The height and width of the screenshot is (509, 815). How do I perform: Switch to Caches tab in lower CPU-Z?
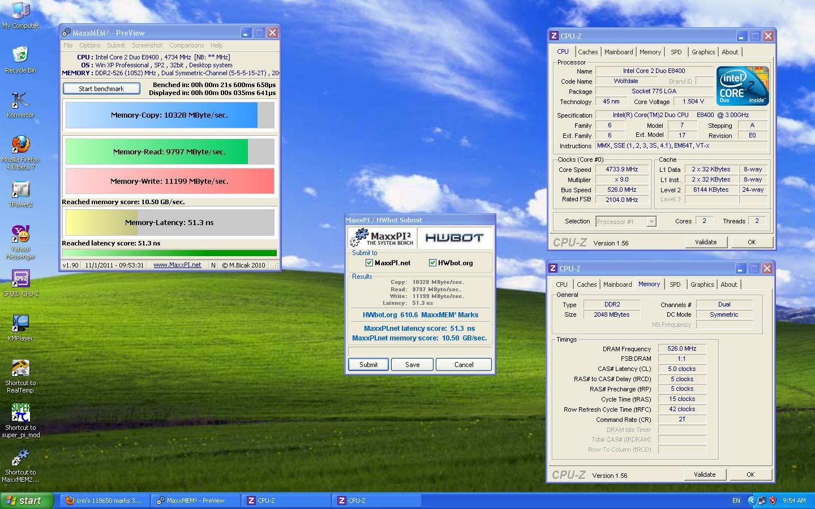[586, 284]
